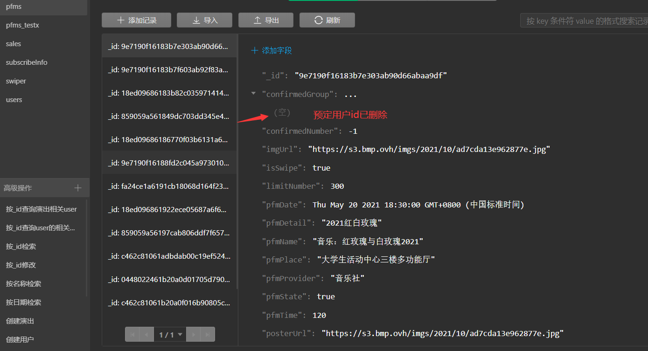648x351 pixels.
Task: Select the pfms collection
Action: 43,7
